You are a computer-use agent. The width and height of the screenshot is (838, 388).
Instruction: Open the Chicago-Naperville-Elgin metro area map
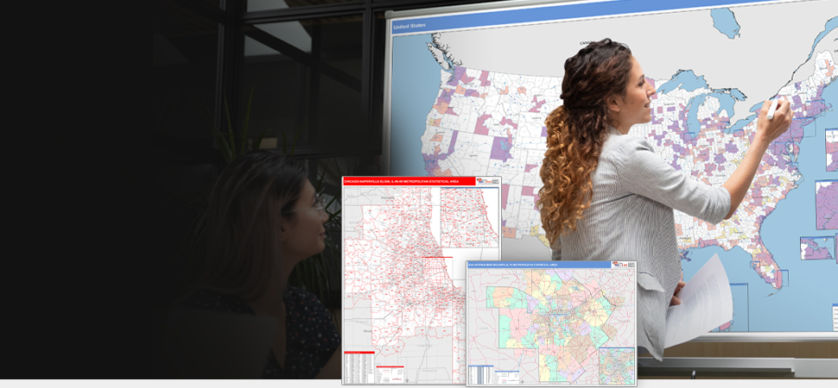421,280
